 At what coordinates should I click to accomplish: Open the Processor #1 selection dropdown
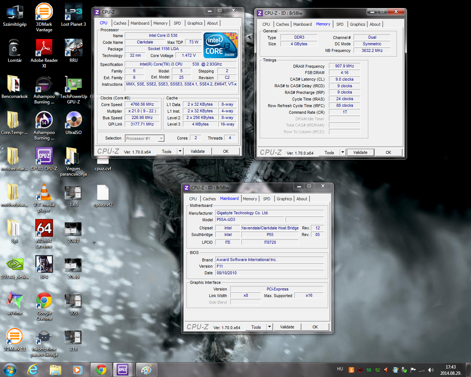145,138
